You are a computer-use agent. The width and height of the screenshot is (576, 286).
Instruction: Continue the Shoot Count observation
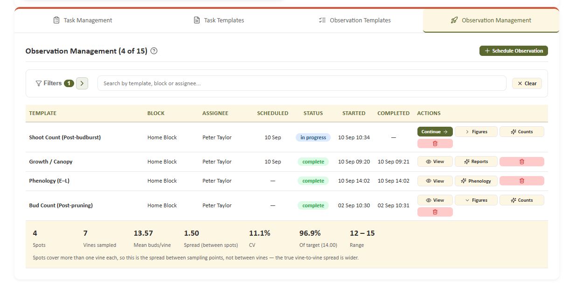pyautogui.click(x=435, y=132)
